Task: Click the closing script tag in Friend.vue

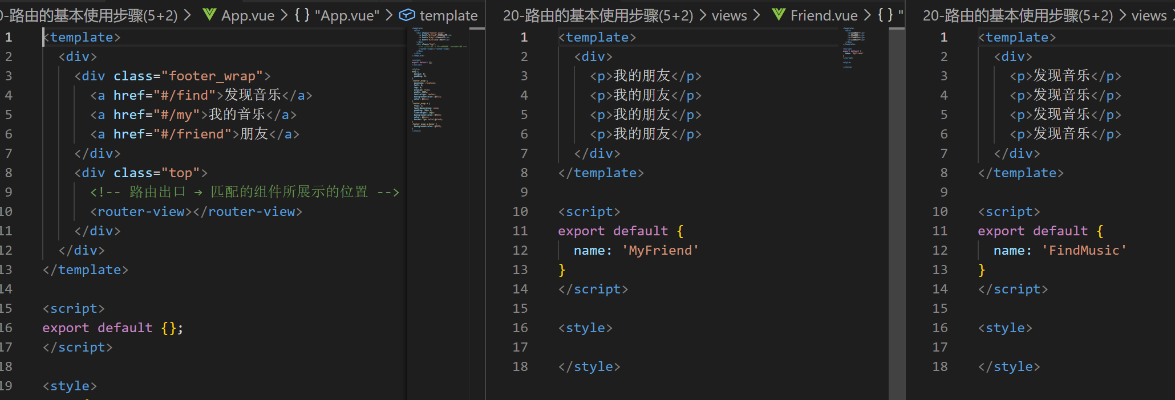Action: point(593,289)
